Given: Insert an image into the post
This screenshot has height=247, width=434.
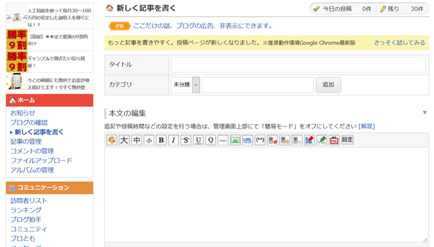Looking at the screenshot, I should 235,140.
